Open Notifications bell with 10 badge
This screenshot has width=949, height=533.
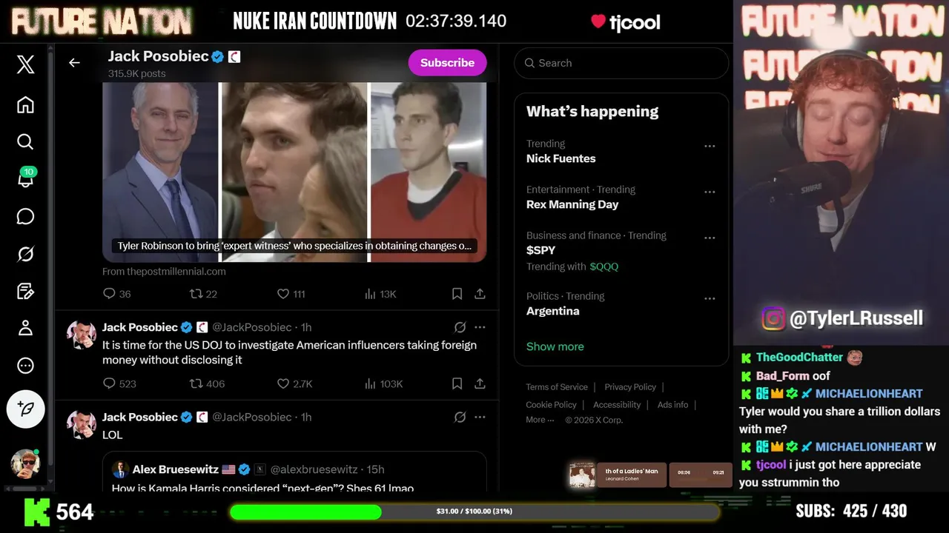(25, 178)
